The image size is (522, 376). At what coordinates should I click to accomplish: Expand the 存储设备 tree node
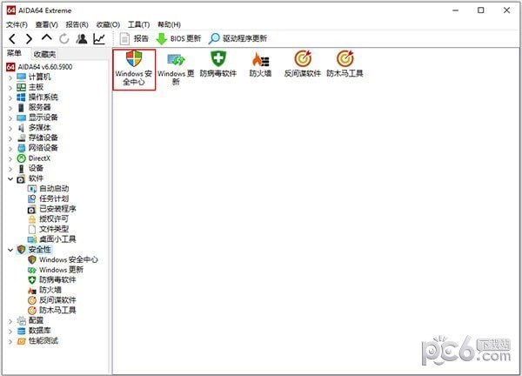coord(10,138)
